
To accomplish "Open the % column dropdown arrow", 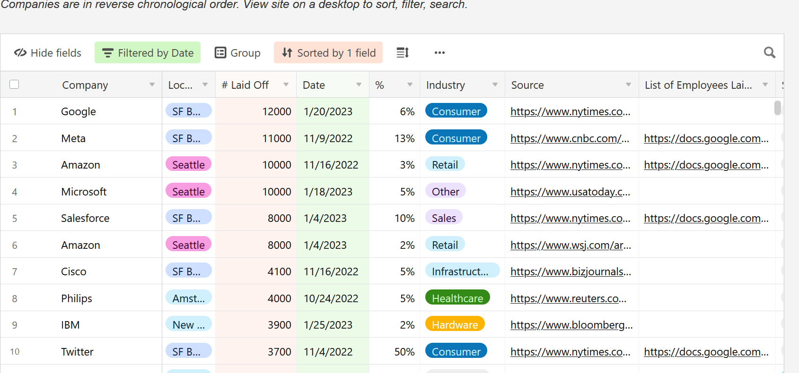I will pyautogui.click(x=410, y=85).
